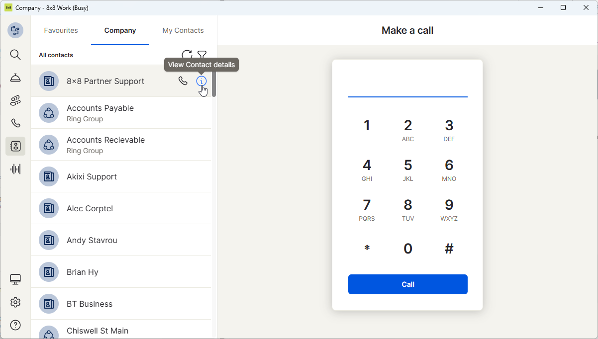
Task: Switch to the My Contacts tab
Action: (x=183, y=30)
